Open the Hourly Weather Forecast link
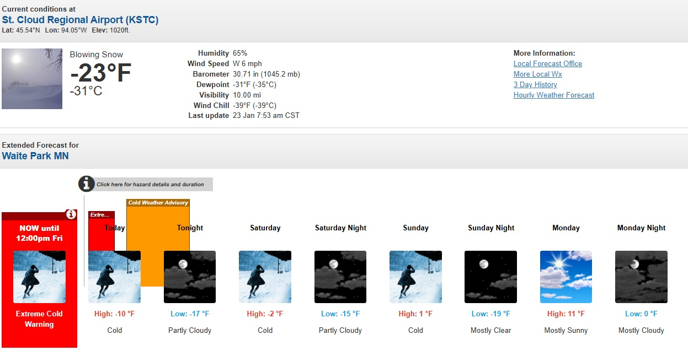The height and width of the screenshot is (356, 688). tap(553, 95)
